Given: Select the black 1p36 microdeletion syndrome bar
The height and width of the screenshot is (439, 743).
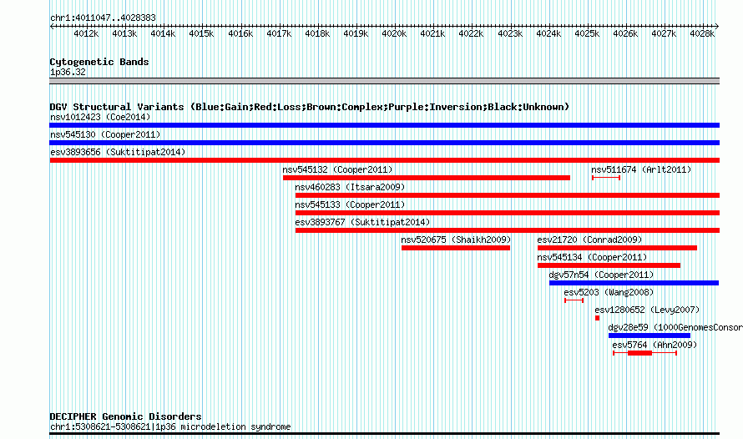Looking at the screenshot, I should [384, 434].
